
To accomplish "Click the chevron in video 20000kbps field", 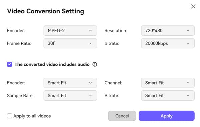I will (188, 43).
